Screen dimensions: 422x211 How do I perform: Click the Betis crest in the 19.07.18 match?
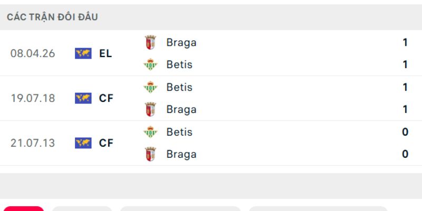tap(151, 87)
